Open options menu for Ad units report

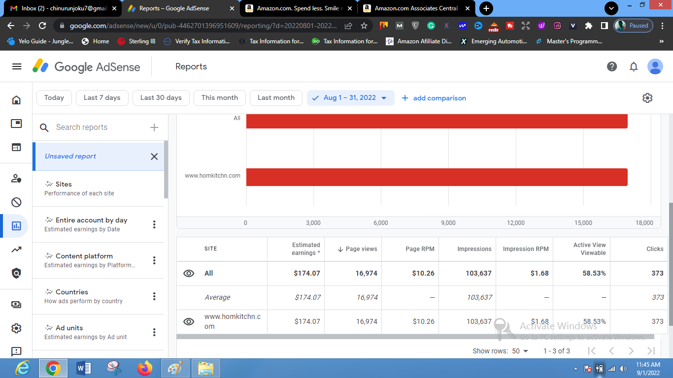tap(154, 332)
